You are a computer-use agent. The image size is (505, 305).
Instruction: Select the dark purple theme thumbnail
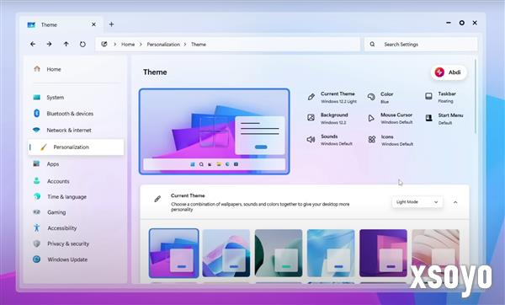pos(383,253)
